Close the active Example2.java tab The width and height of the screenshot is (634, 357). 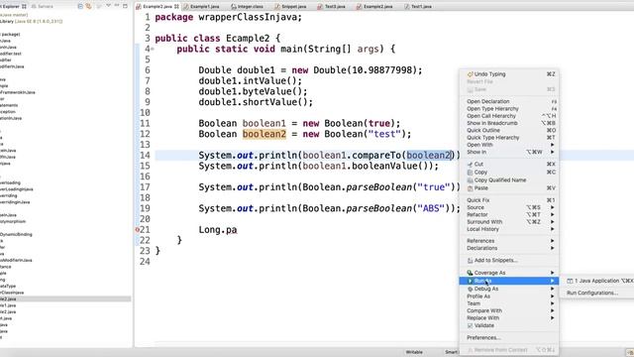pos(176,7)
